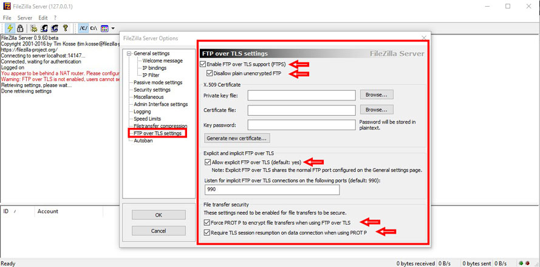The image size is (540, 267).
Task: Click 'Ready' text in the status bar
Action: click(9, 263)
